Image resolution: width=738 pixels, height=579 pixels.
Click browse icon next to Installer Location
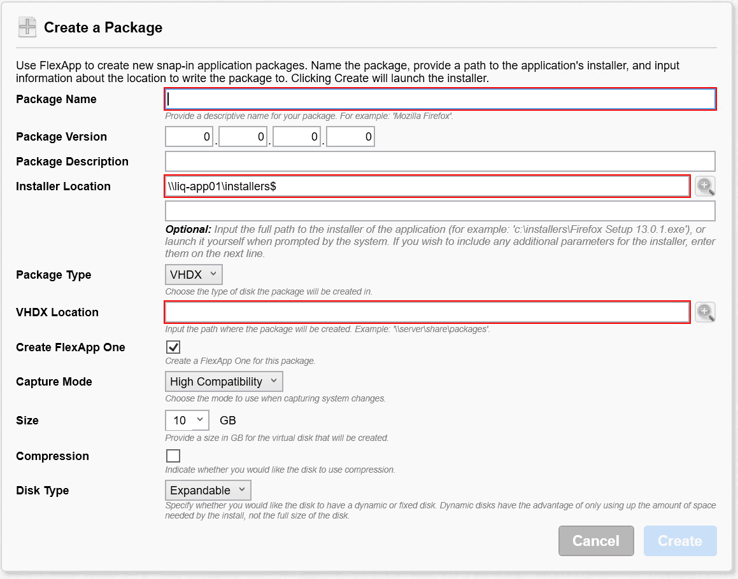(705, 186)
